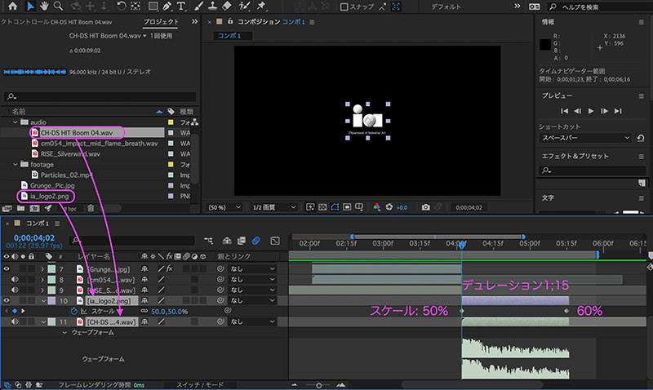Collapse the ウェーブフォーム property group
This screenshot has height=390, width=653.
click(64, 333)
